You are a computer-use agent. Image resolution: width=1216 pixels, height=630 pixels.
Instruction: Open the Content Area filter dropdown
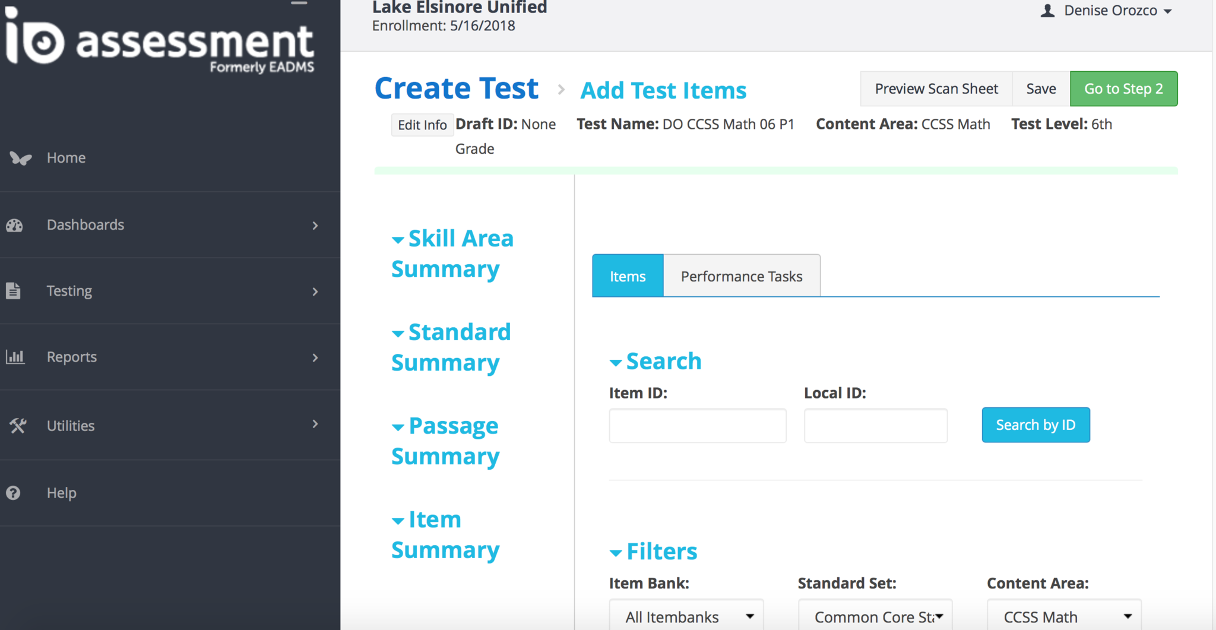click(x=1064, y=616)
